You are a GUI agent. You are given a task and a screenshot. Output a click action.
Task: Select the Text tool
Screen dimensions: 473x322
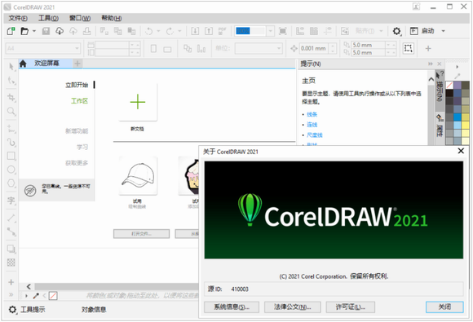point(11,201)
